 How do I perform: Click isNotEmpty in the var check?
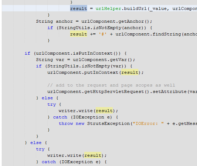(x=96, y=66)
